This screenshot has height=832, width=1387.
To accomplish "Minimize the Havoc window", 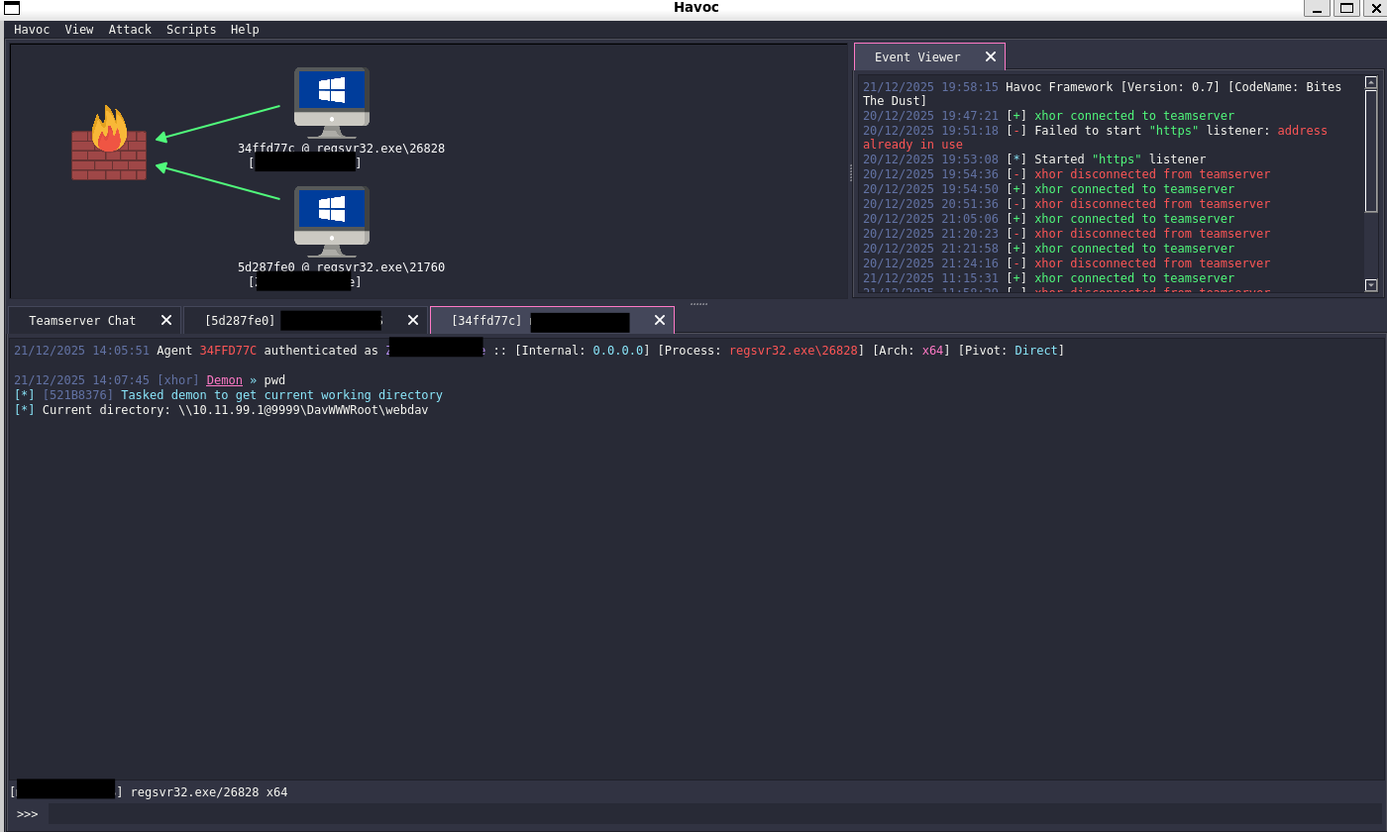I will (x=1317, y=9).
